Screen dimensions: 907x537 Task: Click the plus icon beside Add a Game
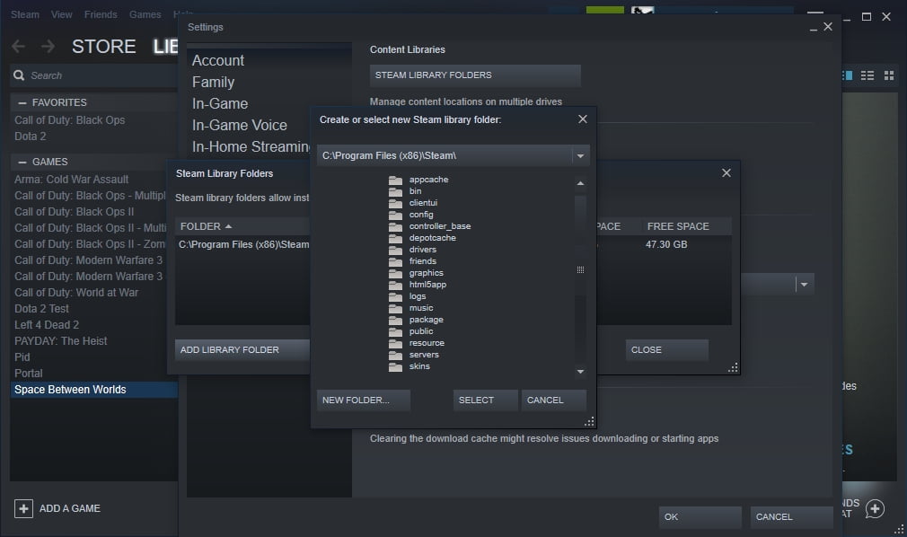[x=23, y=508]
